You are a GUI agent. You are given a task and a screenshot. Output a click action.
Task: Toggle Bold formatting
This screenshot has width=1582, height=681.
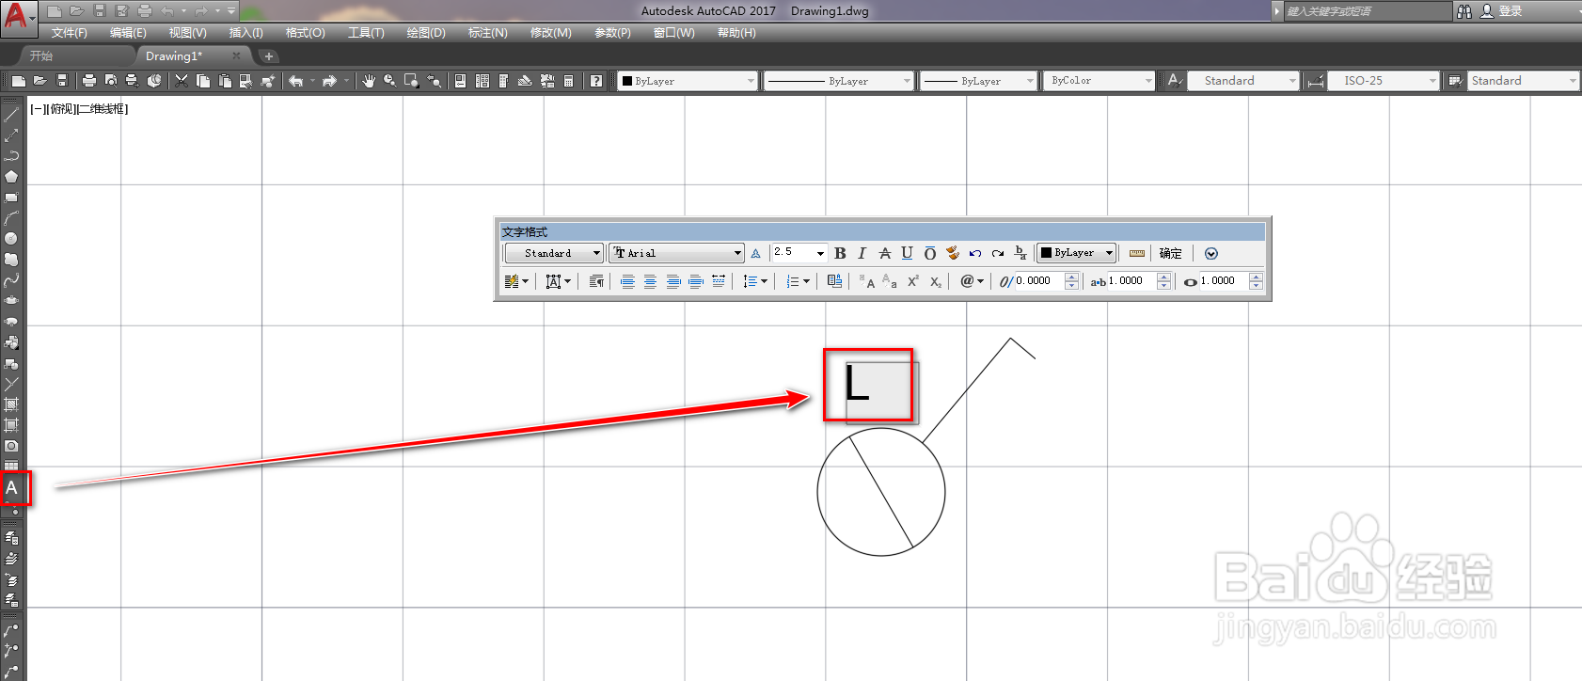tap(840, 253)
